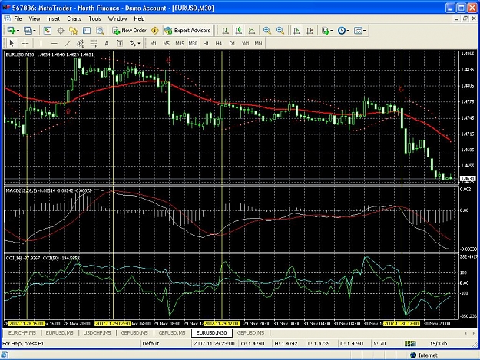This screenshot has width=480, height=360.
Task: Open the Window menu
Action: tap(118, 18)
